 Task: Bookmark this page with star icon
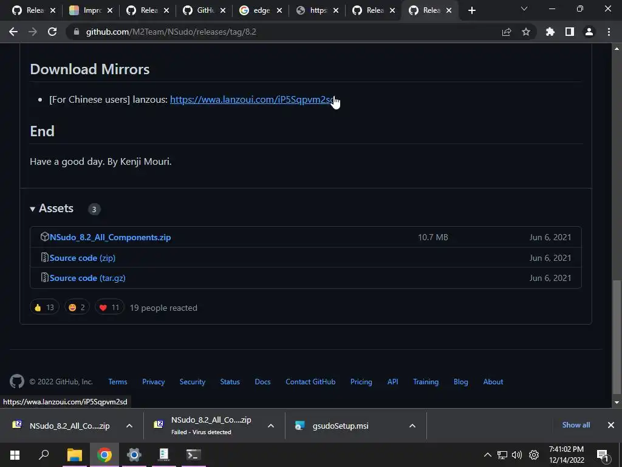pyautogui.click(x=526, y=32)
